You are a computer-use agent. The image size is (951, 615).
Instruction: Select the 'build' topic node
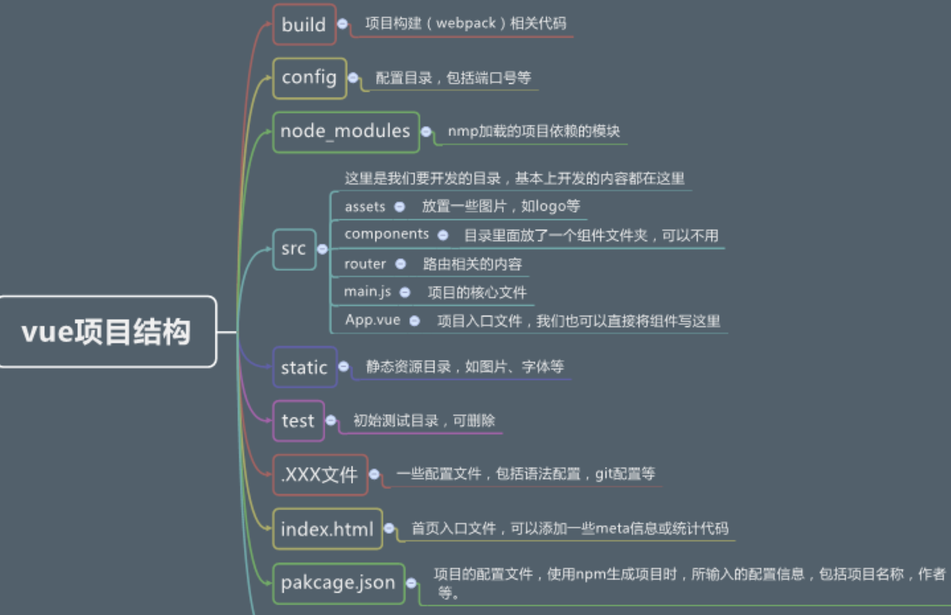pos(304,25)
